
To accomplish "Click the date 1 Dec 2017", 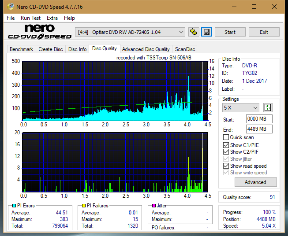I will [254, 81].
